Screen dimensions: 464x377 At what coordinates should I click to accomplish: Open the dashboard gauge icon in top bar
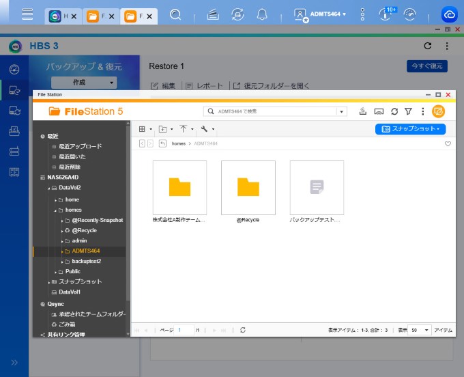(x=410, y=14)
